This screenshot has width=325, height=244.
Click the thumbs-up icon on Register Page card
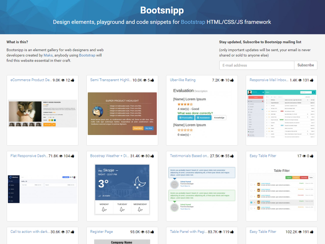point(152,232)
